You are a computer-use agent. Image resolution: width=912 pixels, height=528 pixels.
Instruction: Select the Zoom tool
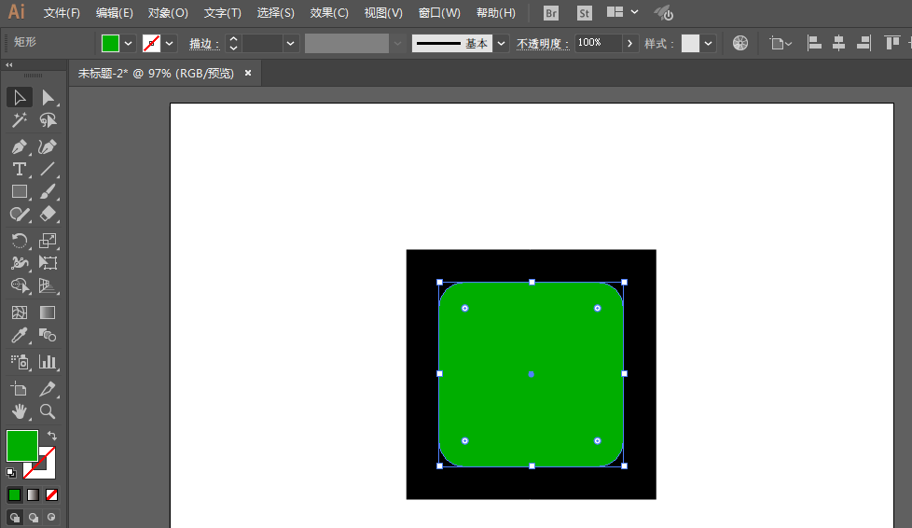48,411
